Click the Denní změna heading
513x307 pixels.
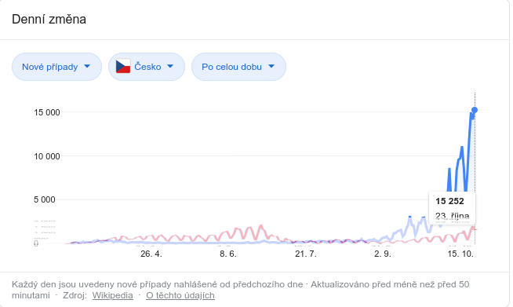tap(49, 20)
